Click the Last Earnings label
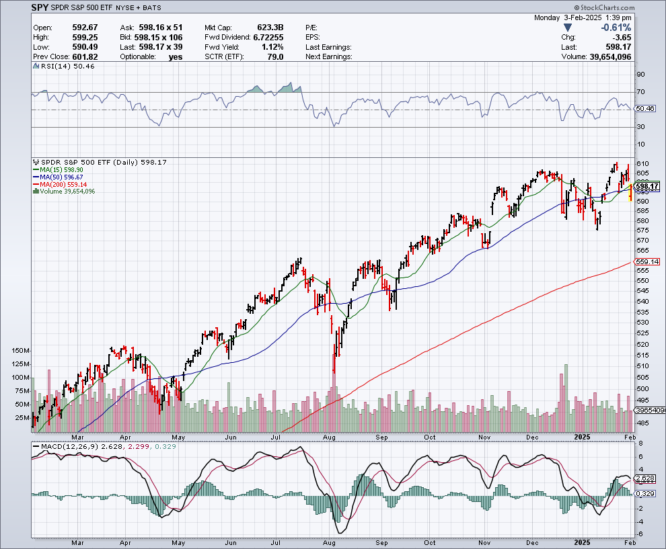Viewport: 666px width, 549px height. pos(328,47)
